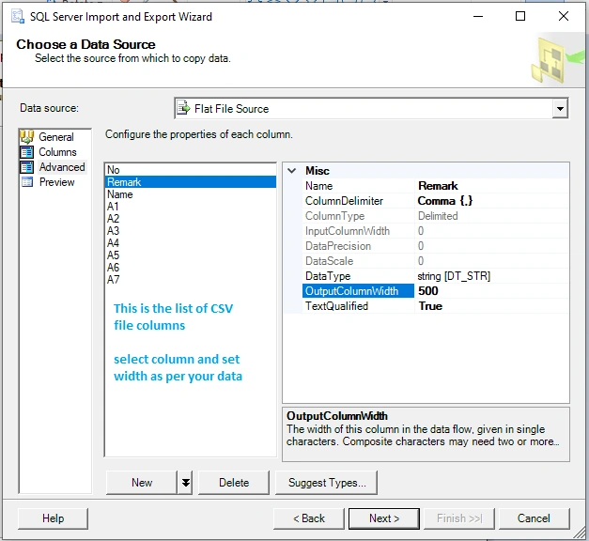Select column A4 in the list
Viewport: 589px width, 541px height.
[x=190, y=243]
